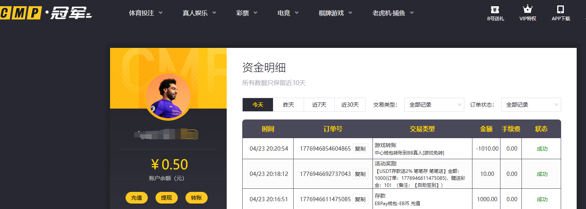Open the 交易类型 全部记录 dropdown

point(434,105)
